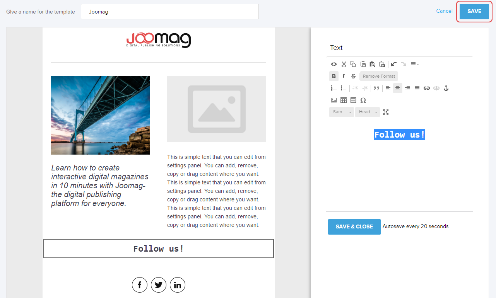Viewport: 496px width, 298px height.
Task: Maximize the editor with the expand icon
Action: (x=386, y=112)
